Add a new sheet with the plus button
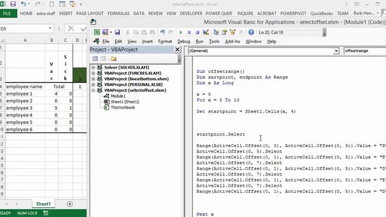386x217 pixels. coord(70,204)
